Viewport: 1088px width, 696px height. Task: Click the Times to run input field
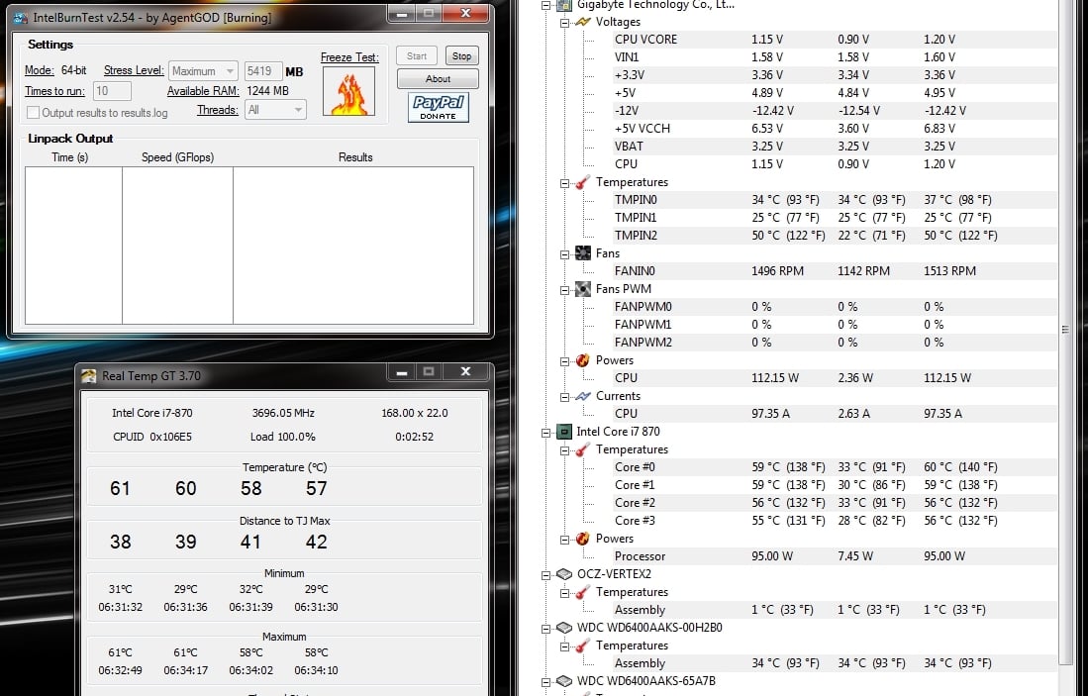click(112, 91)
